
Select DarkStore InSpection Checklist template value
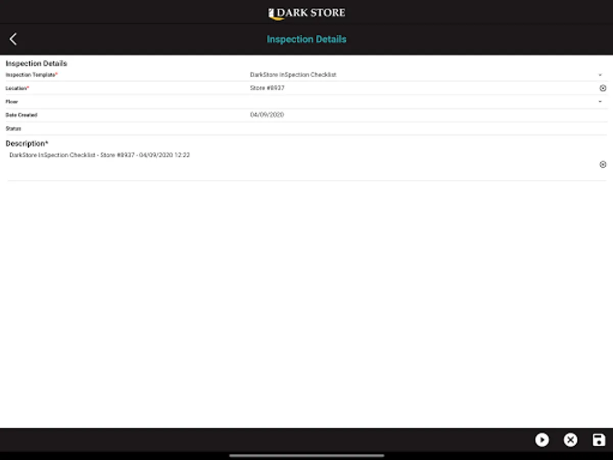293,75
